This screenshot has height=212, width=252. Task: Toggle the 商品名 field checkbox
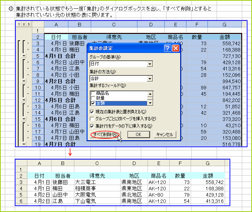[x=93, y=93]
